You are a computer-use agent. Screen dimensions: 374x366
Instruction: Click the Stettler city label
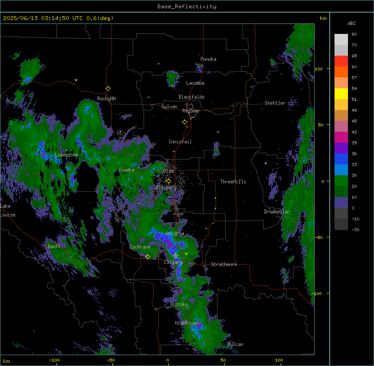pyautogui.click(x=275, y=103)
